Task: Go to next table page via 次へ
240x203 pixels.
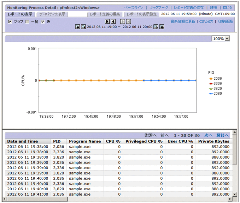Action: coord(208,135)
